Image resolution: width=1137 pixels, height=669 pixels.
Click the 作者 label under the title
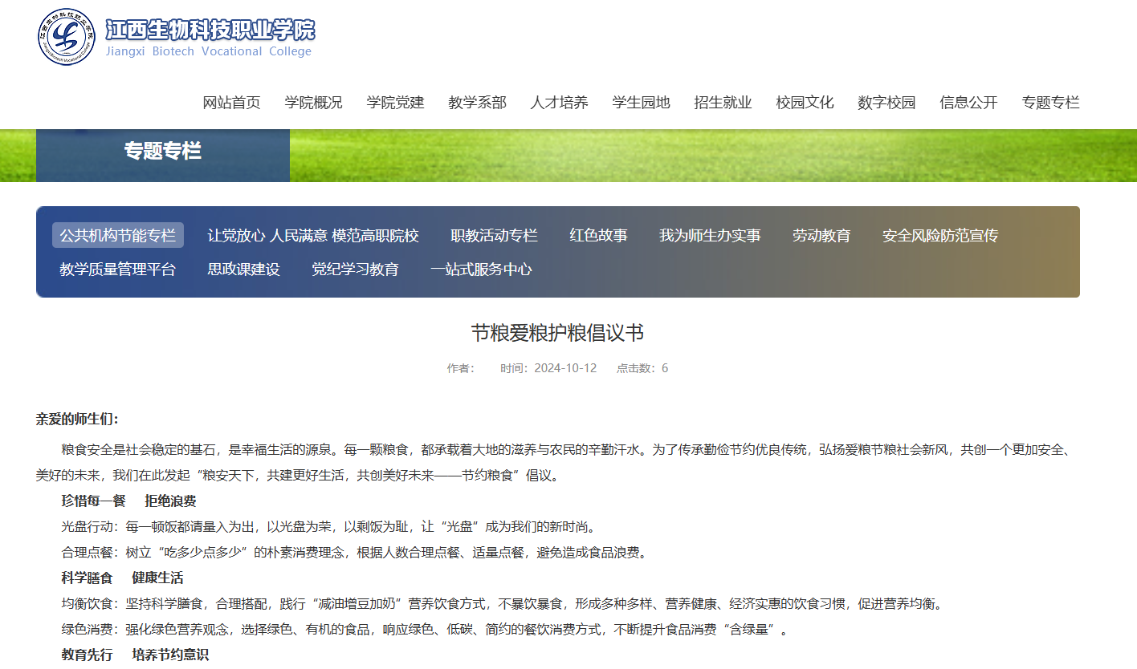pyautogui.click(x=461, y=368)
